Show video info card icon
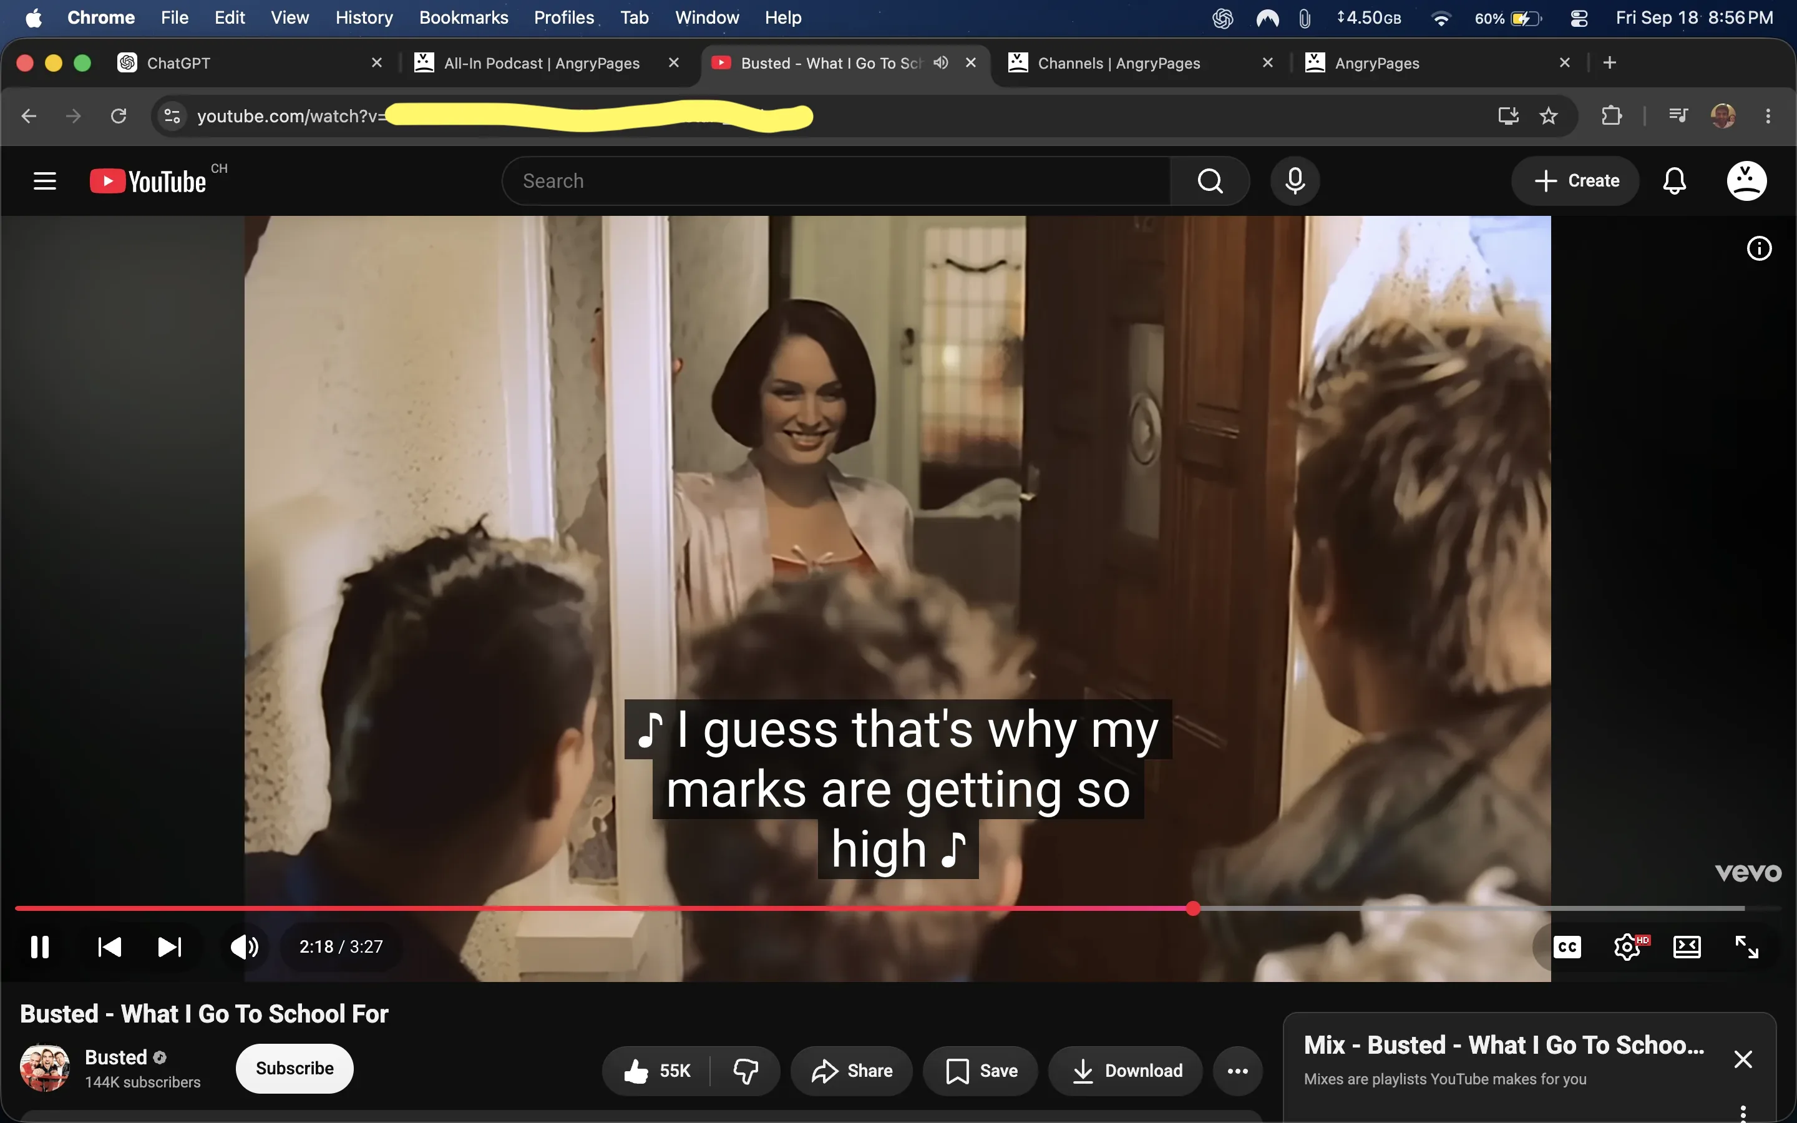Screen dimensions: 1797x1123 (1758, 248)
